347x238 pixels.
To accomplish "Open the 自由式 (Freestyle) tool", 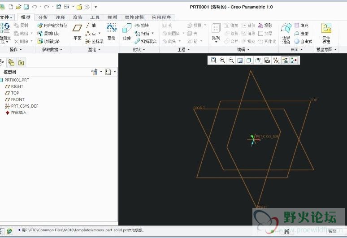I will pyautogui.click(x=303, y=41).
